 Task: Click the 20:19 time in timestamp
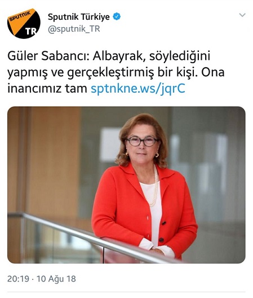point(18,279)
